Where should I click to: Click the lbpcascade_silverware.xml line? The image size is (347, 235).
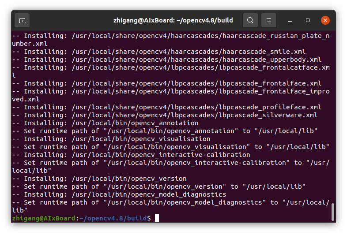click(x=165, y=115)
